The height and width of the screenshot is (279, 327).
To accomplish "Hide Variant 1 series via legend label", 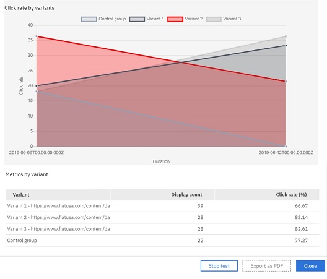I will (155, 19).
